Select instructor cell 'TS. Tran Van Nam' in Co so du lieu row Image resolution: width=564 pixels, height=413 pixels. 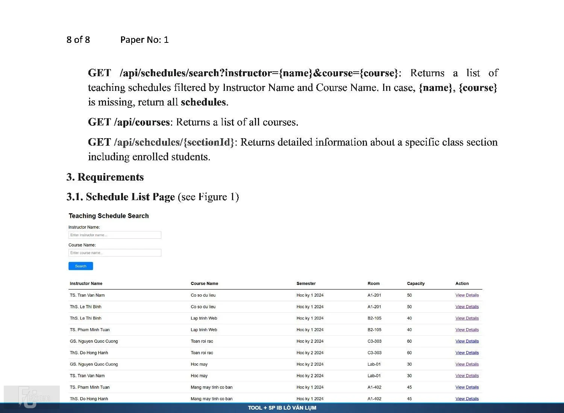[87, 295]
